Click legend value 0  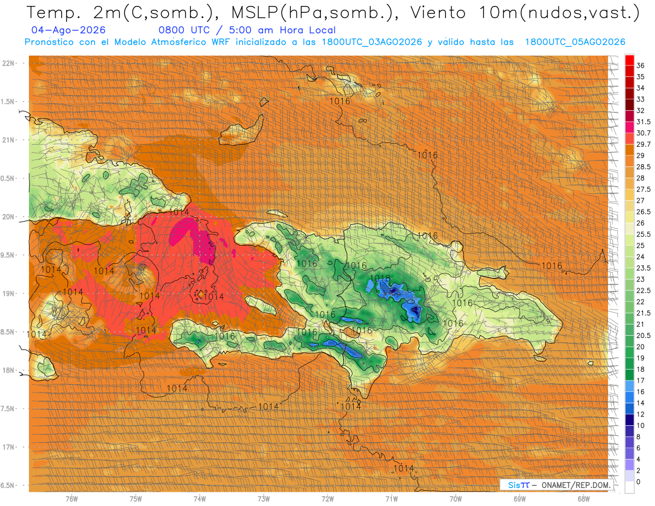(x=639, y=482)
